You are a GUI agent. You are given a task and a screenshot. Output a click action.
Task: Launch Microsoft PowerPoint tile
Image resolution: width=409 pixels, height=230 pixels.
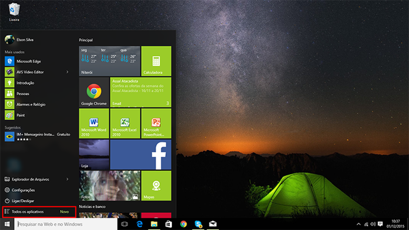[x=156, y=123]
